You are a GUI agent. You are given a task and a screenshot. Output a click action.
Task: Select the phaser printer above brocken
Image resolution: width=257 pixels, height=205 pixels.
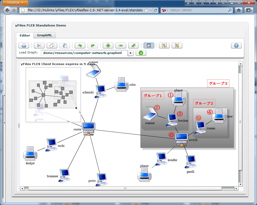pyautogui.click(x=179, y=99)
